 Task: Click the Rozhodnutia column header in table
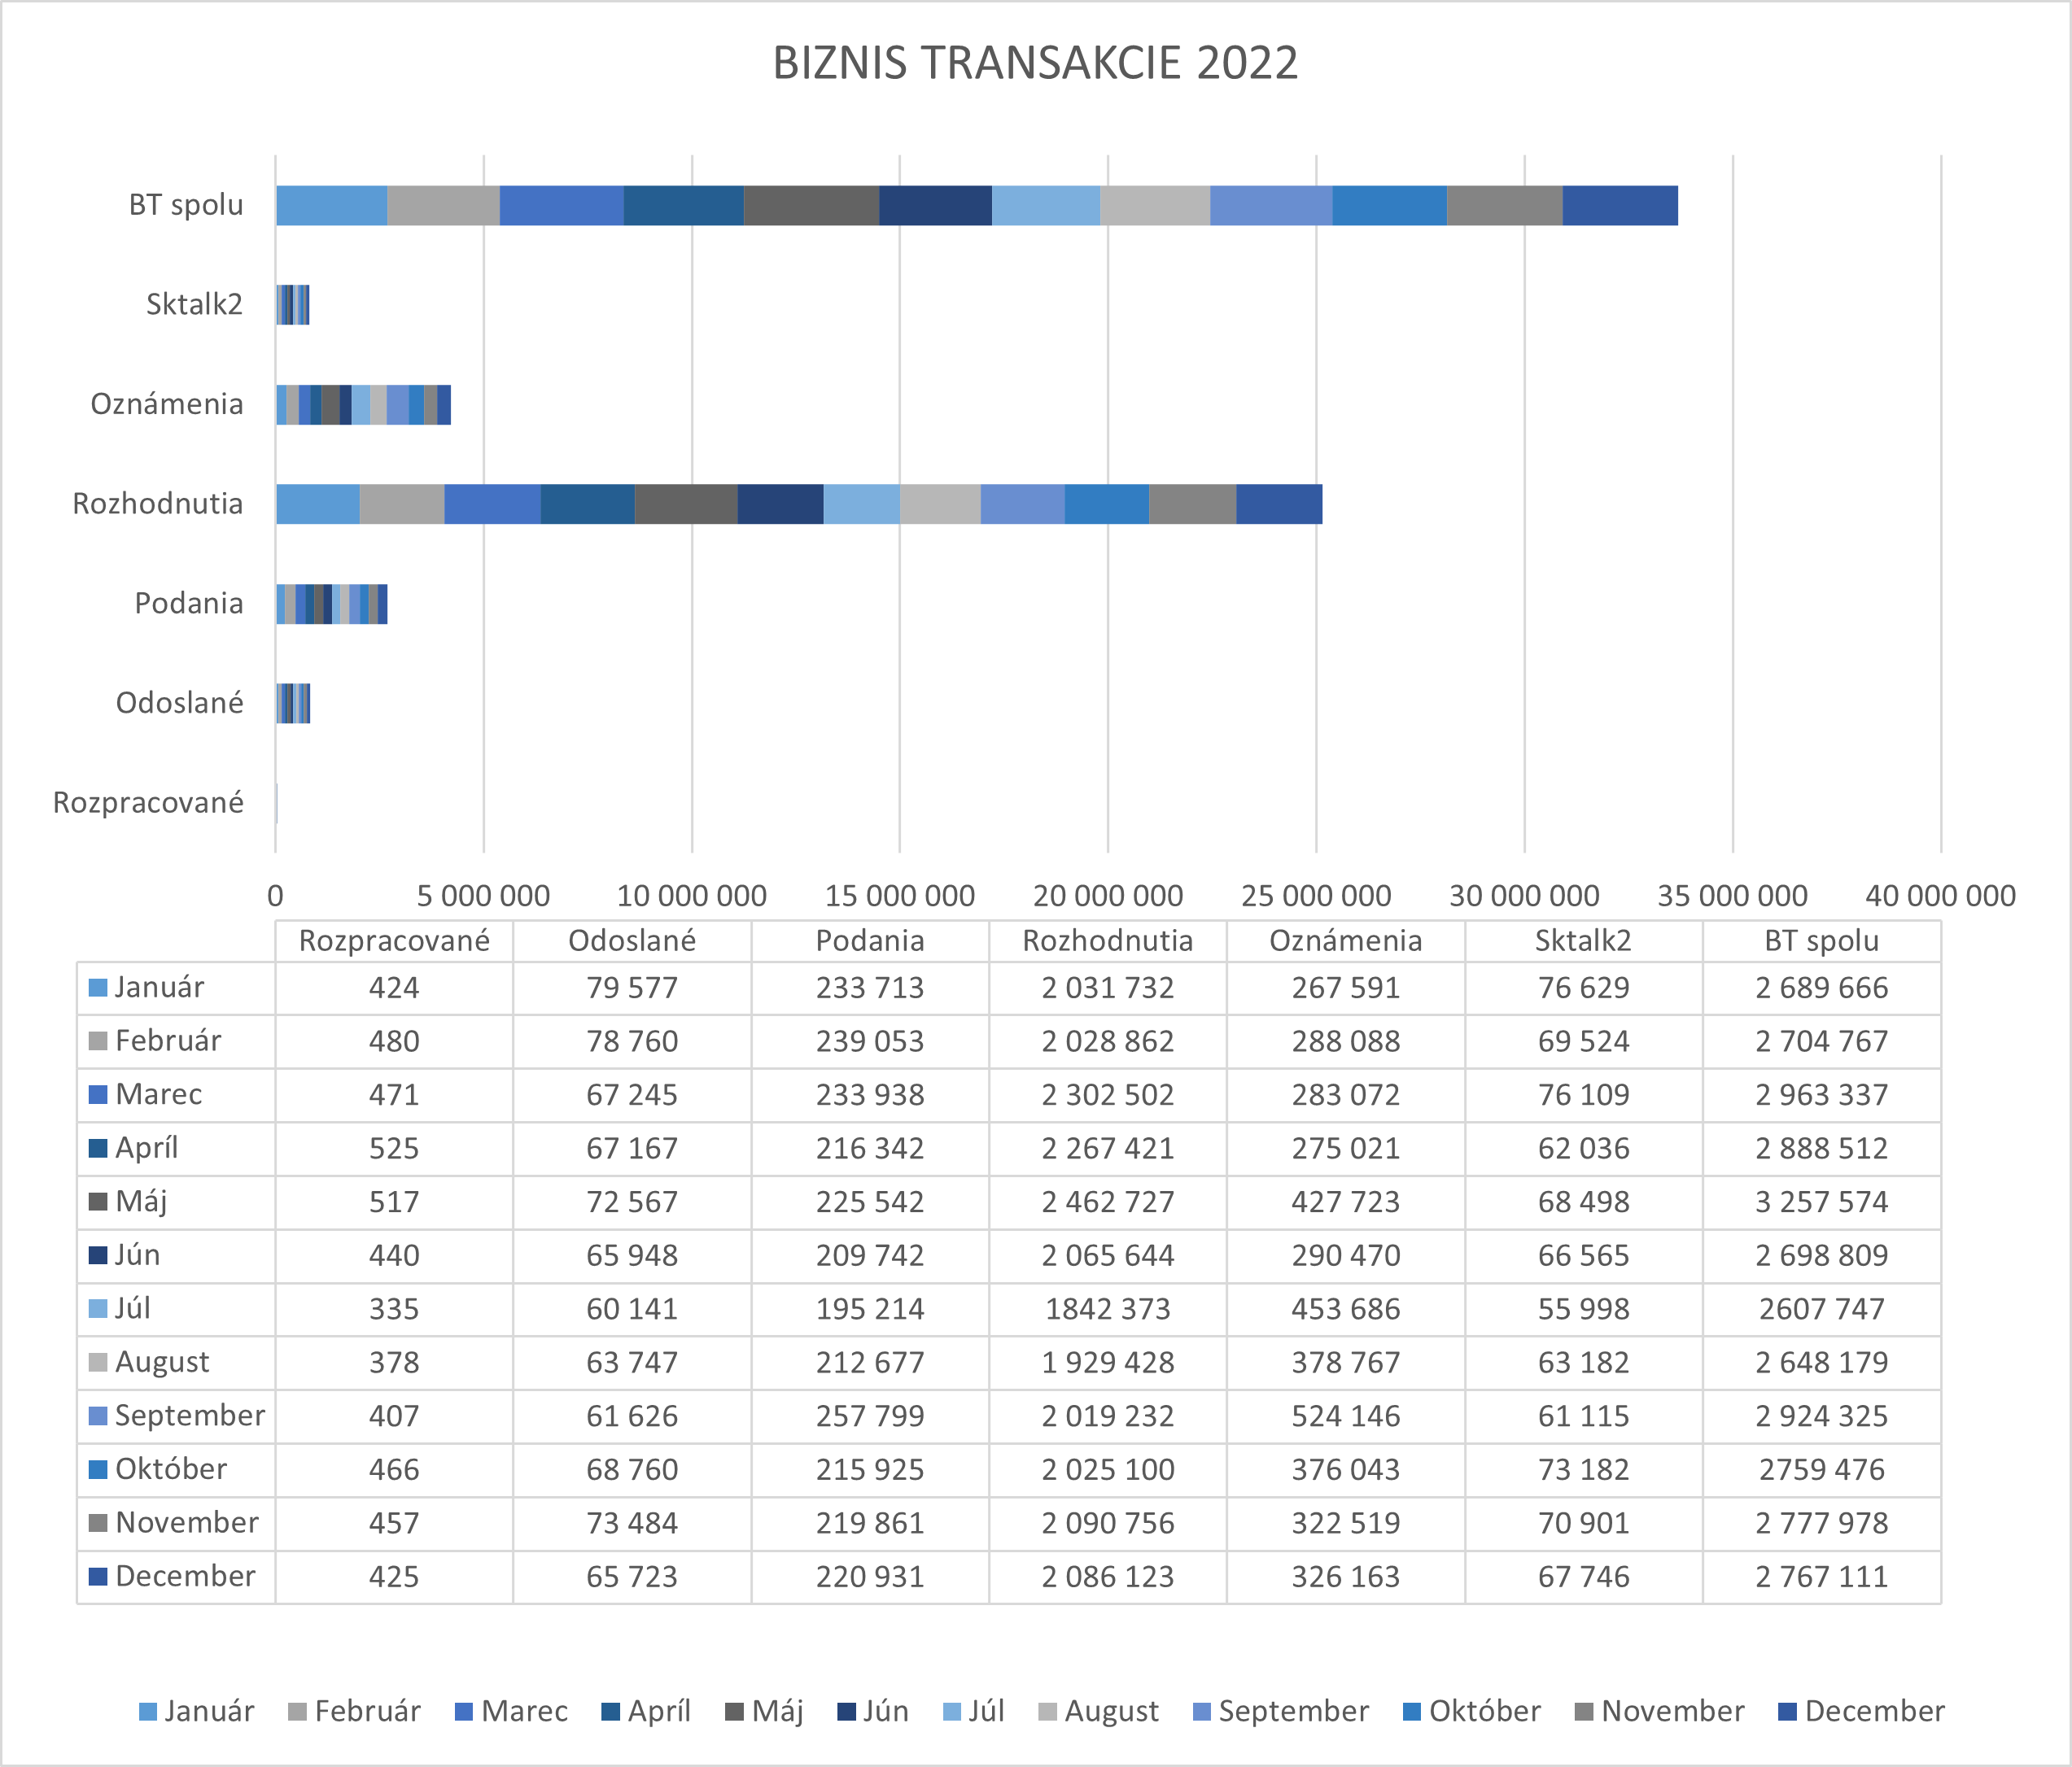coord(1108,941)
